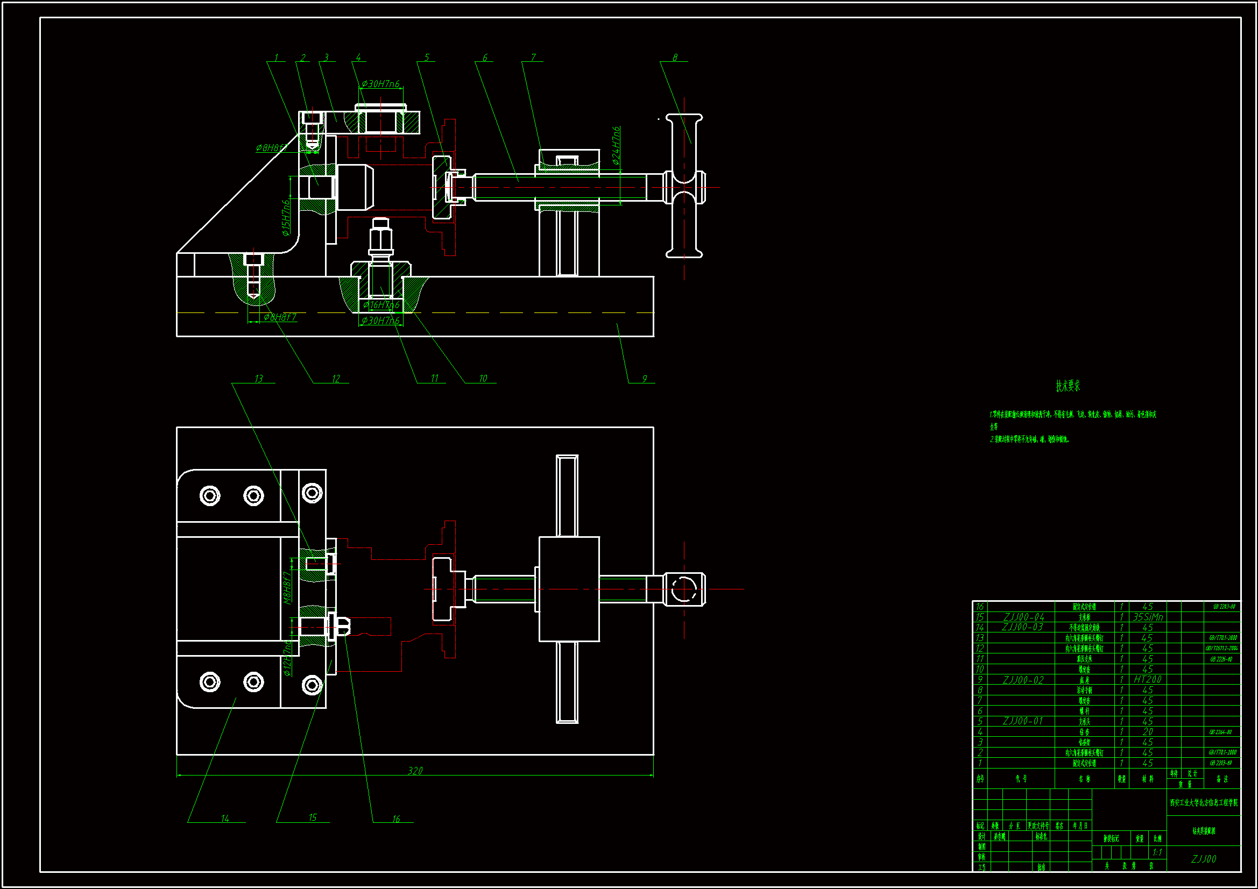Click the university name in the title block

(1203, 802)
